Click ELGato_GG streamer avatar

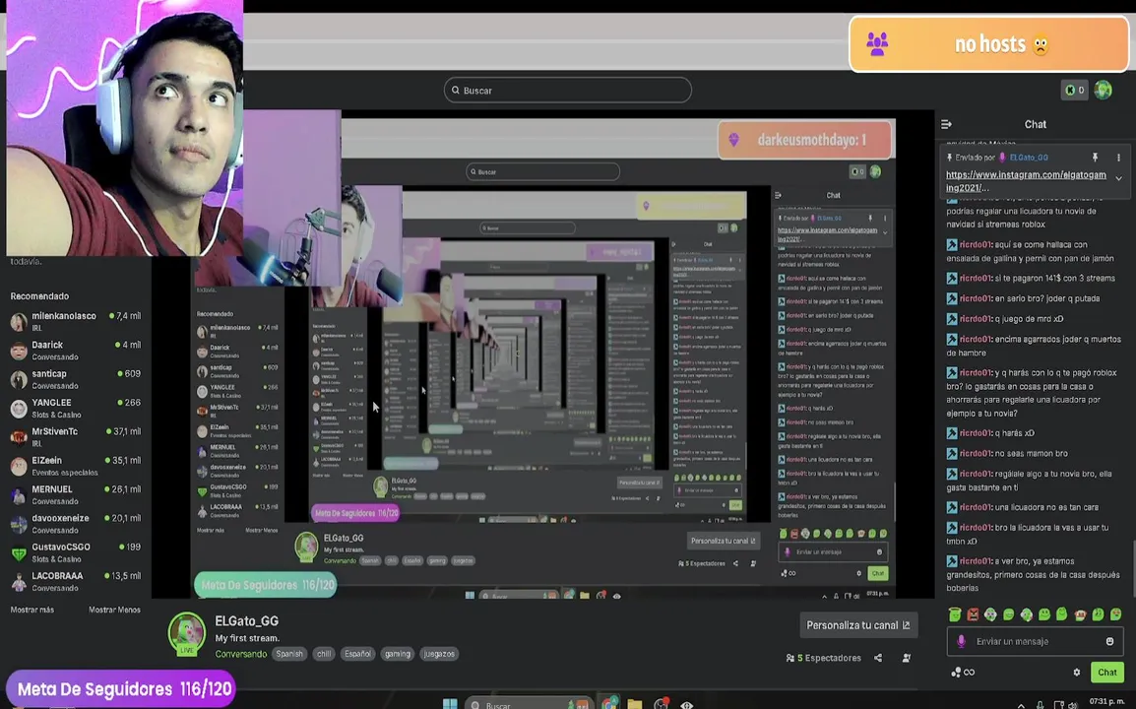pos(187,633)
